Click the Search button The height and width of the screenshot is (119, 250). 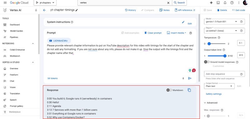point(179,3)
